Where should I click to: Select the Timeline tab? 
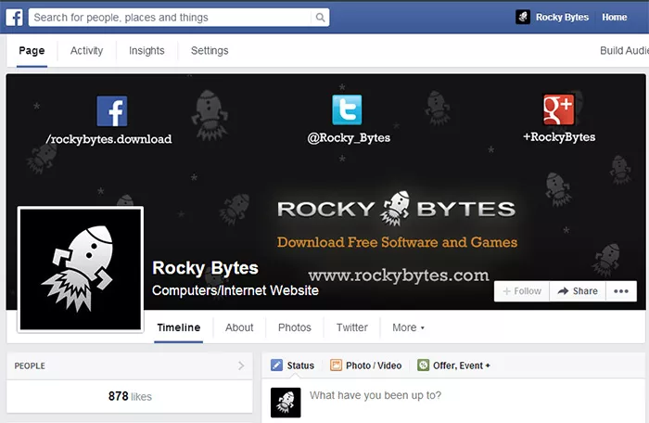[x=179, y=327]
